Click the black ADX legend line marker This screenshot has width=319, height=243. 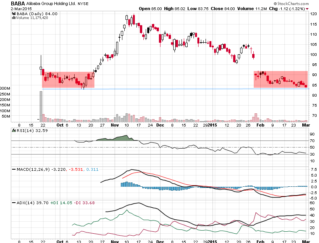point(14,203)
